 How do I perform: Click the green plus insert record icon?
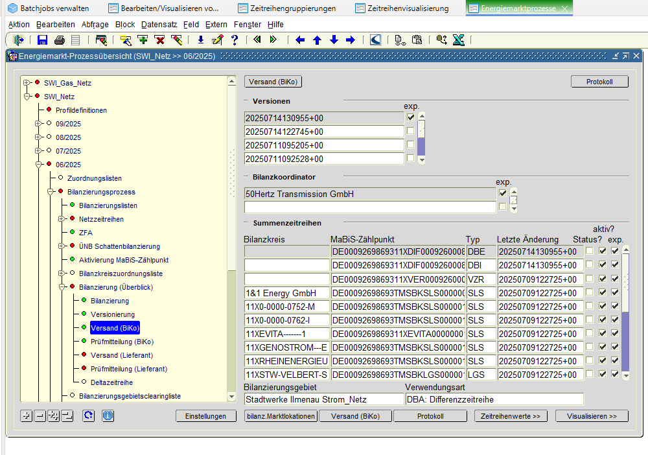click(143, 40)
